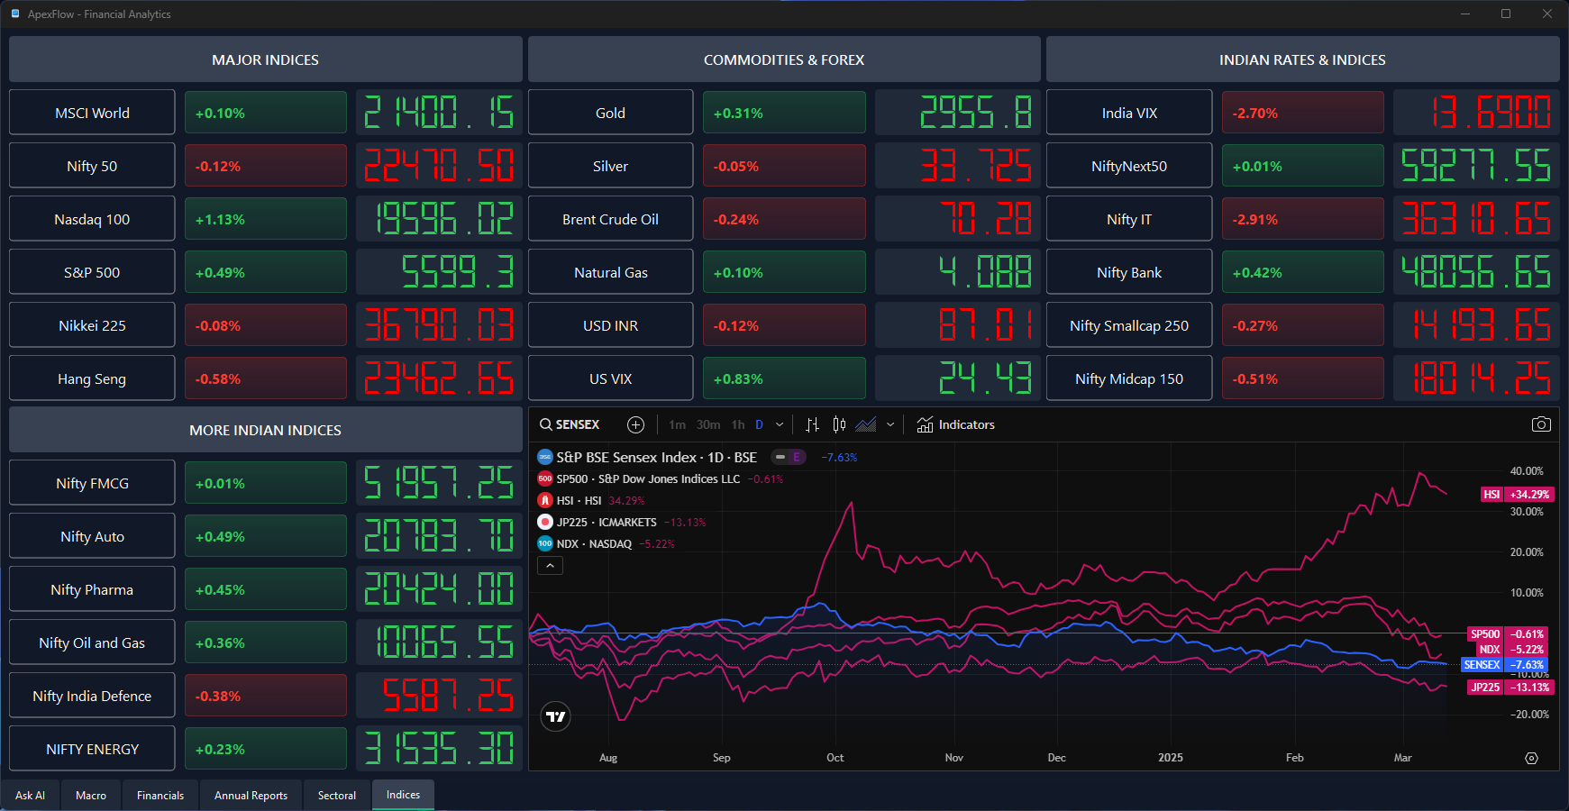This screenshot has height=811, width=1569.
Task: Click the 2025 label on time axis
Action: 1171,758
